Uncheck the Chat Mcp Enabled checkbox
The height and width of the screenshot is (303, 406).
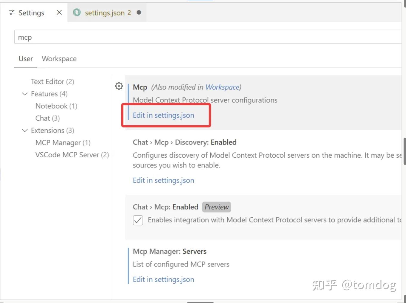pos(138,220)
